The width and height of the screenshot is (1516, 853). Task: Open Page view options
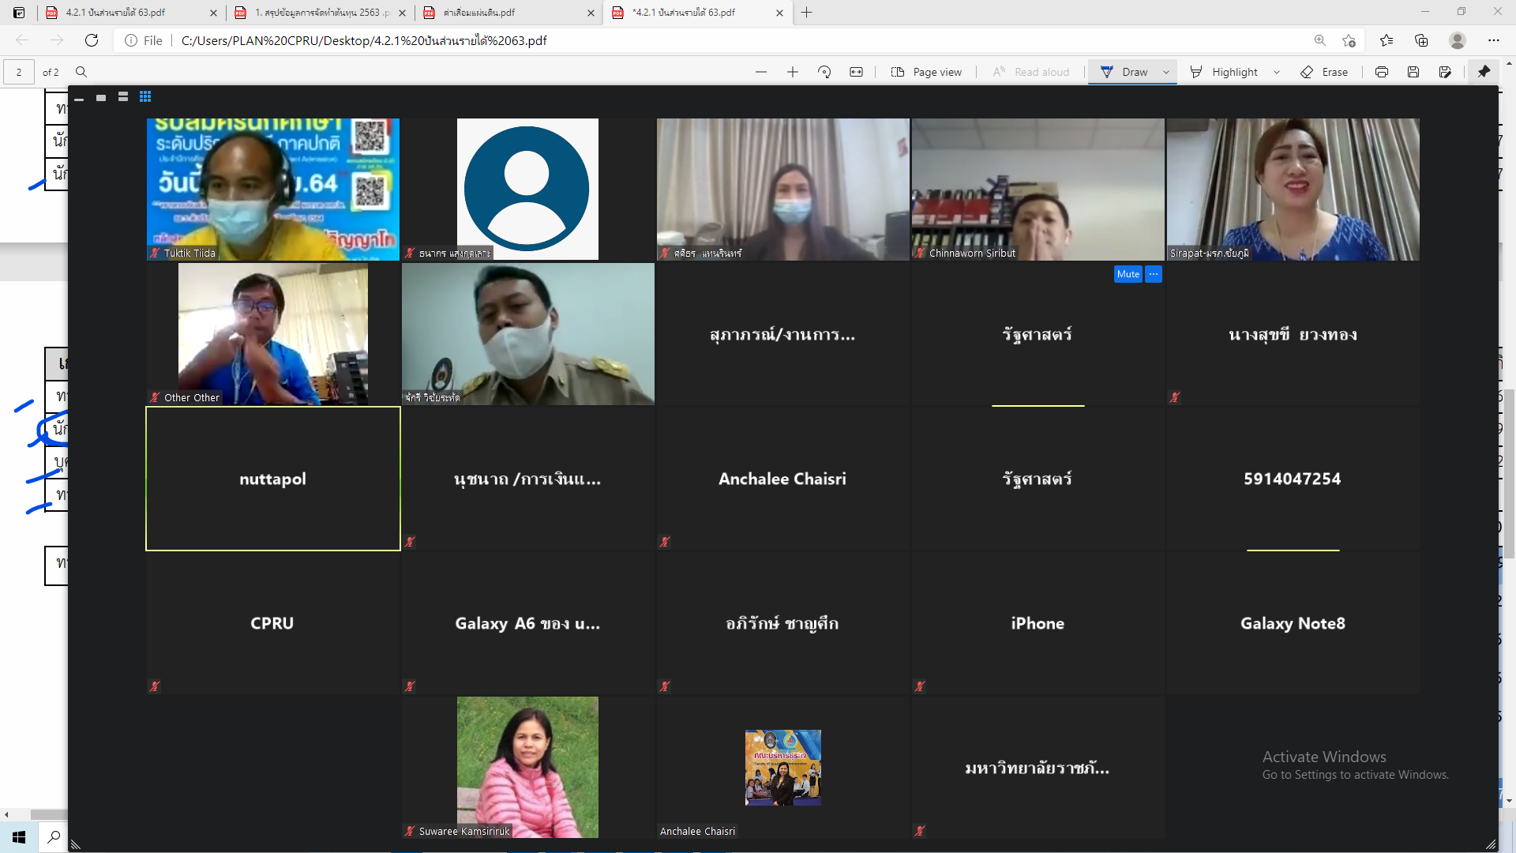point(926,72)
